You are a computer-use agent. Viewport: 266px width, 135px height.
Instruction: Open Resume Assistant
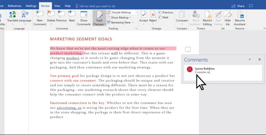pyautogui.click(x=240, y=18)
